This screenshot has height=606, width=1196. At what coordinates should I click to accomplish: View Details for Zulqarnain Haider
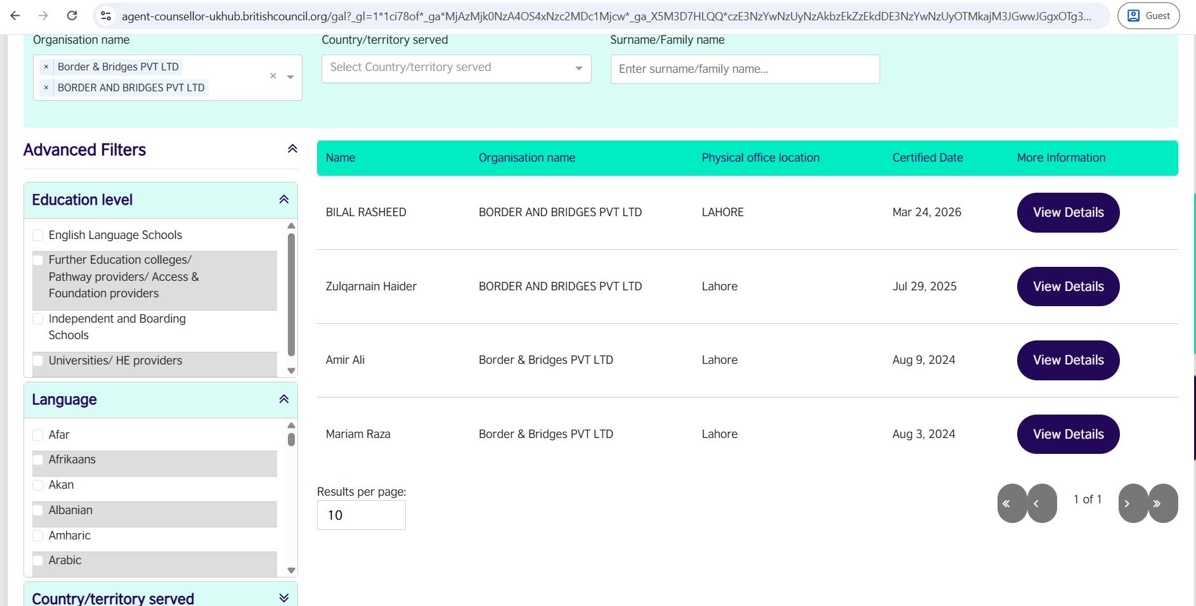(1068, 287)
